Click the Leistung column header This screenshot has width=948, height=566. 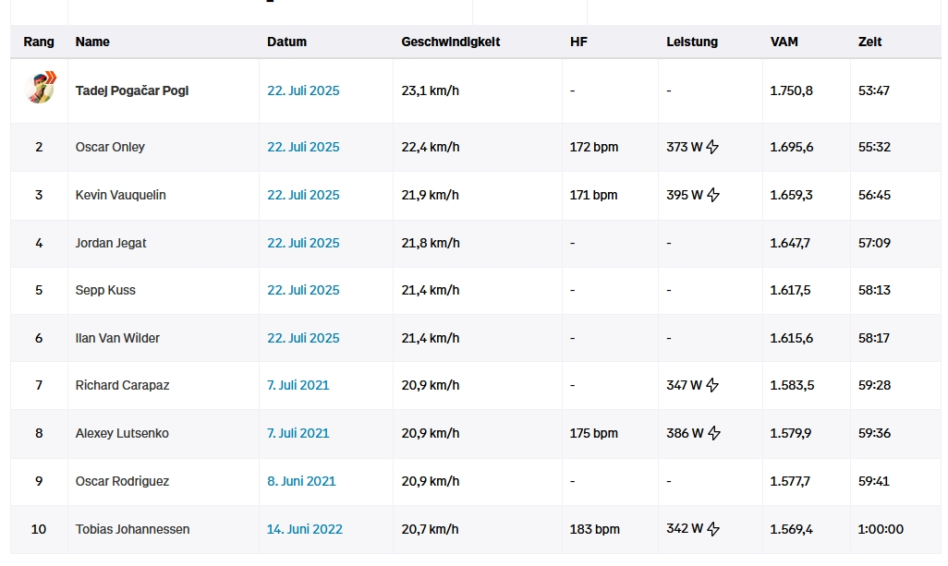[x=691, y=42]
